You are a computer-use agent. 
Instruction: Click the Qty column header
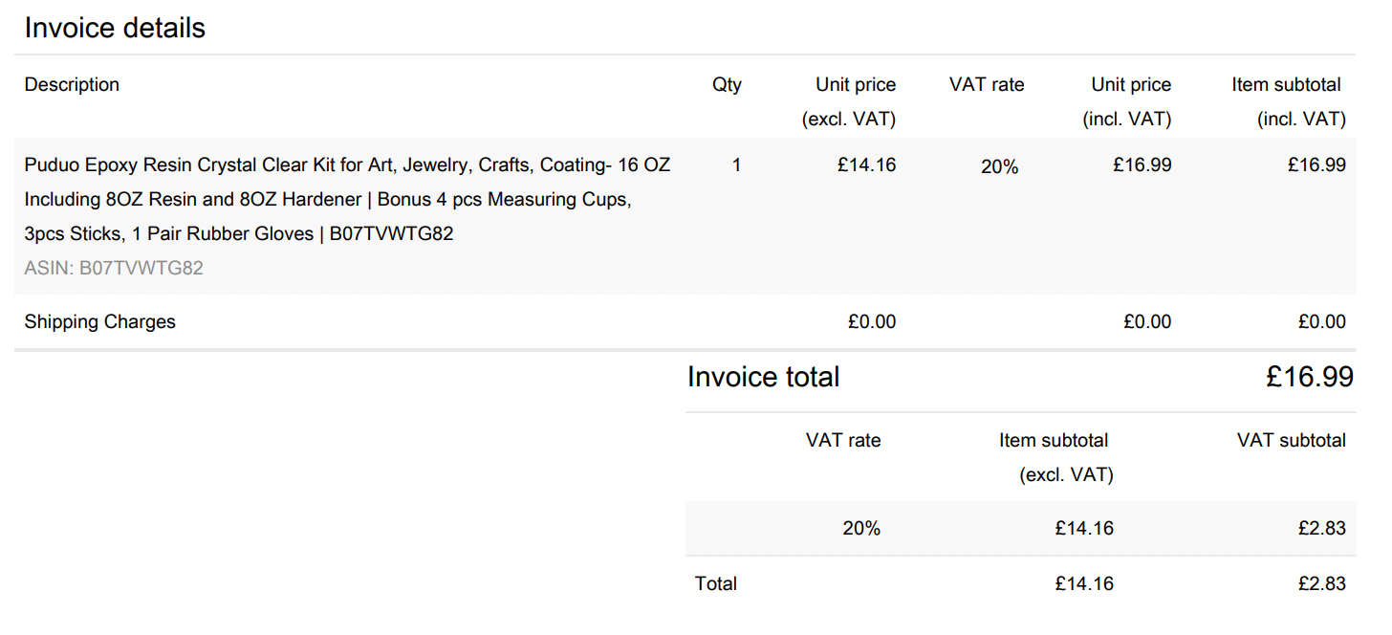(727, 85)
